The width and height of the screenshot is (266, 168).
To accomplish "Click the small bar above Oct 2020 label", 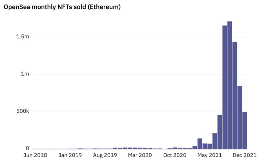I will click(x=175, y=148).
